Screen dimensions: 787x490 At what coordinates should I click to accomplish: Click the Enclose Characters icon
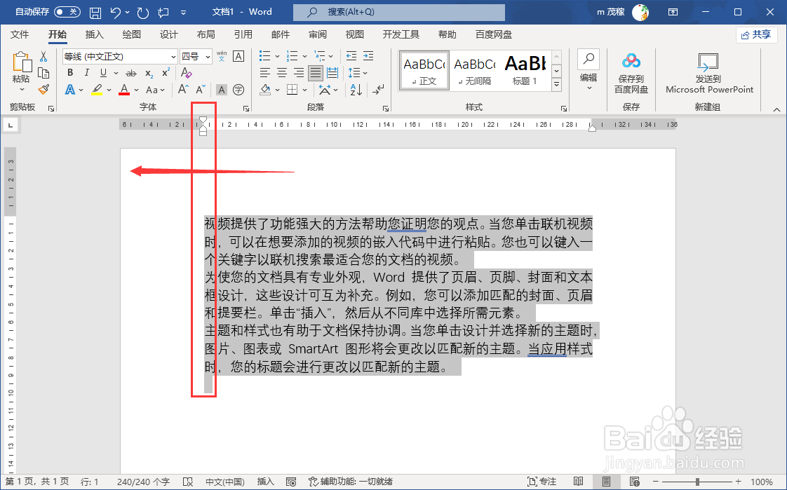(x=238, y=90)
